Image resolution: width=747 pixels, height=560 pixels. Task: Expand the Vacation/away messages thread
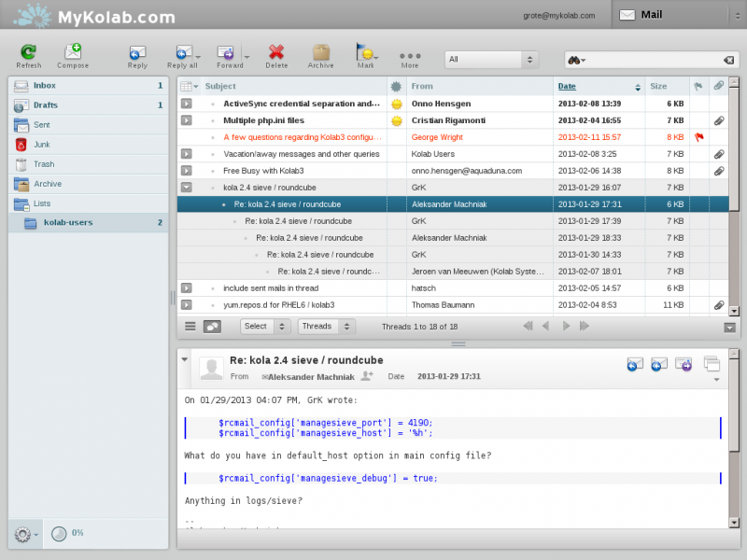pyautogui.click(x=186, y=154)
